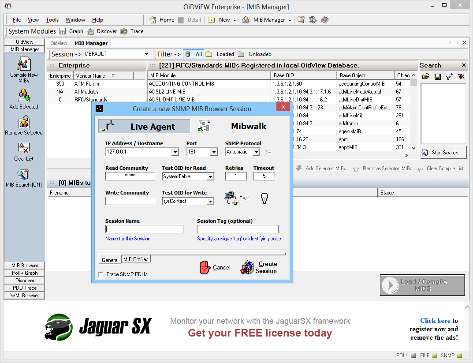Click the yellow SNMP status indicator
473x363 pixels.
point(459,356)
